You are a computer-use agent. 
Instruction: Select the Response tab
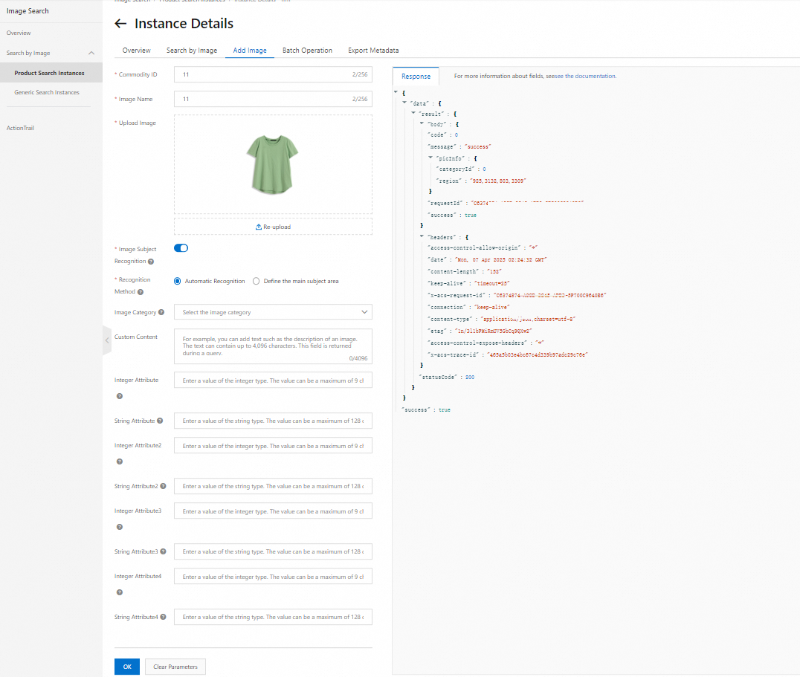coord(416,76)
